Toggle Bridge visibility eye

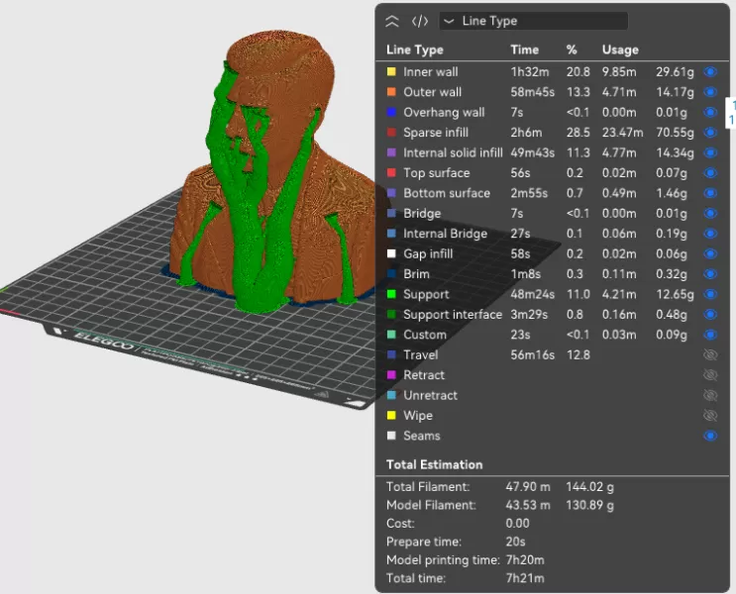(x=710, y=213)
